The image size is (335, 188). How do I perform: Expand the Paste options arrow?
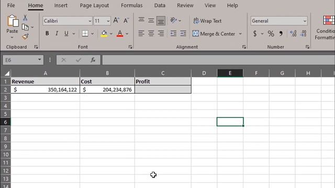(x=12, y=37)
